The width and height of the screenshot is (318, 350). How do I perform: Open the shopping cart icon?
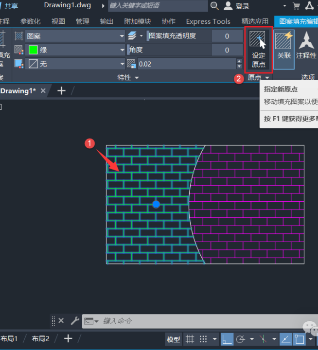coord(297,6)
